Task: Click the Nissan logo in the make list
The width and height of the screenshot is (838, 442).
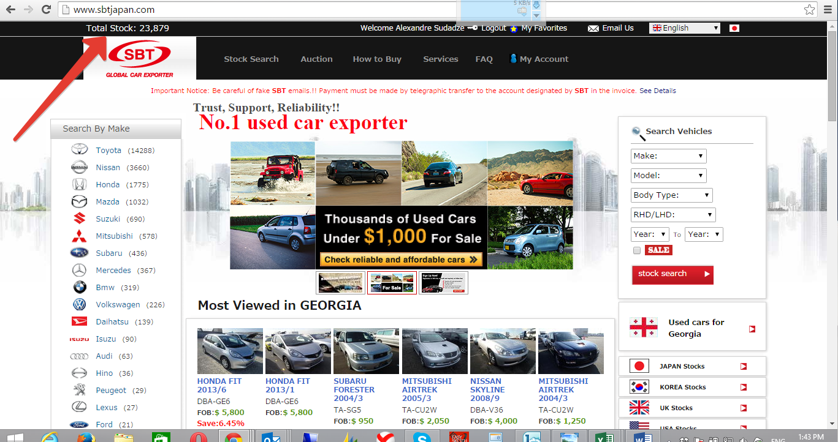Action: pyautogui.click(x=80, y=167)
